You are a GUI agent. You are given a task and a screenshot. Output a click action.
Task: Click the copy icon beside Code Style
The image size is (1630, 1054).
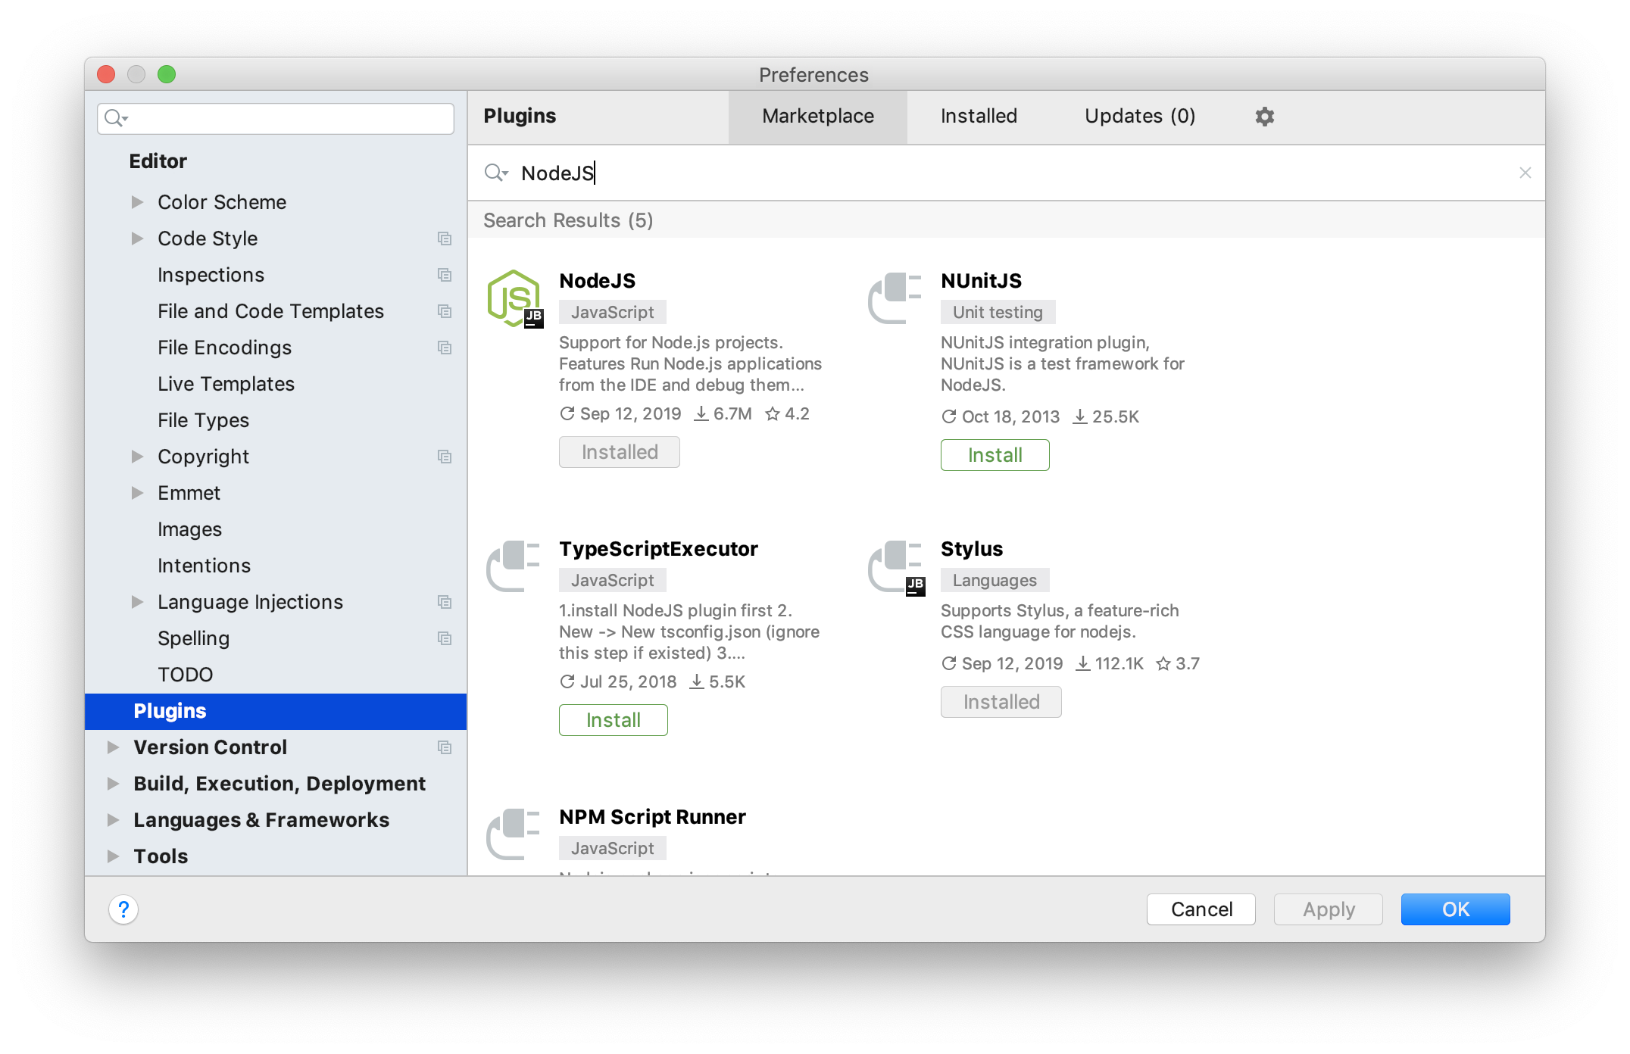click(x=445, y=238)
